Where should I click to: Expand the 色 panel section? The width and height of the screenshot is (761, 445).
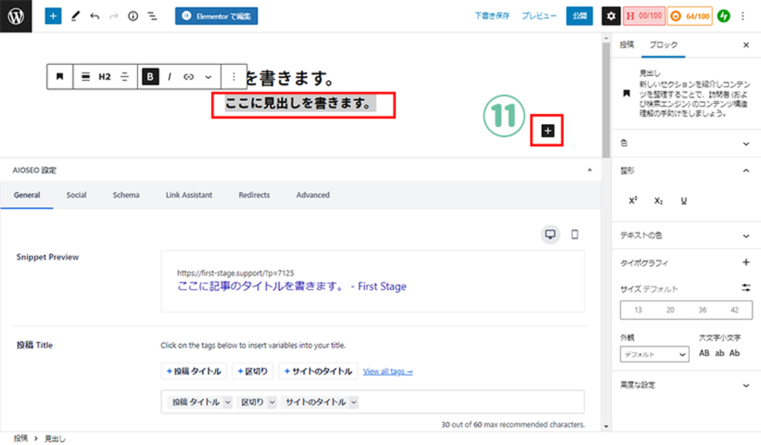pos(685,143)
